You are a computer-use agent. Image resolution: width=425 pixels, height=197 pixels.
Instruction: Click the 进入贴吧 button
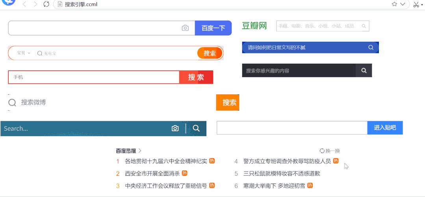[385, 128]
